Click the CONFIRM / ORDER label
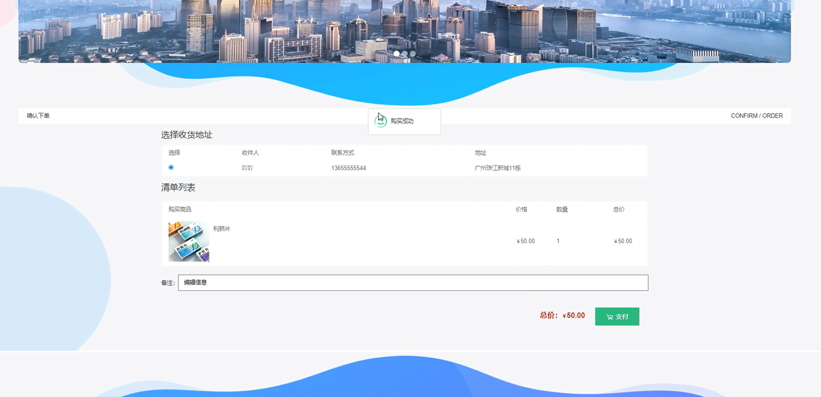Viewport: 821px width, 397px height. [757, 116]
